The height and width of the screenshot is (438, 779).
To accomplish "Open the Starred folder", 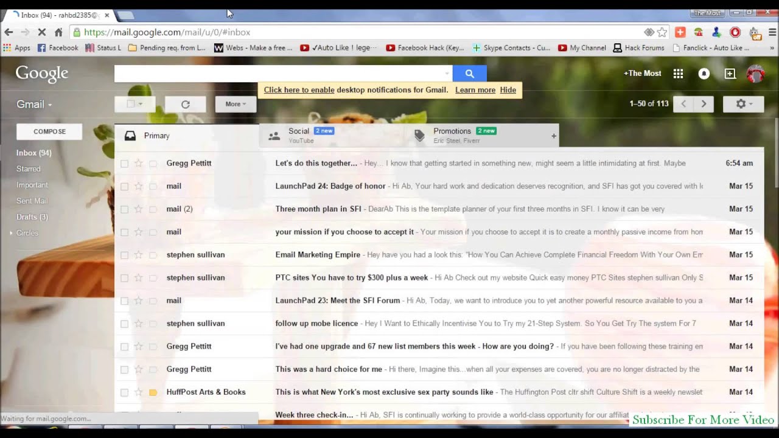I will (x=29, y=169).
